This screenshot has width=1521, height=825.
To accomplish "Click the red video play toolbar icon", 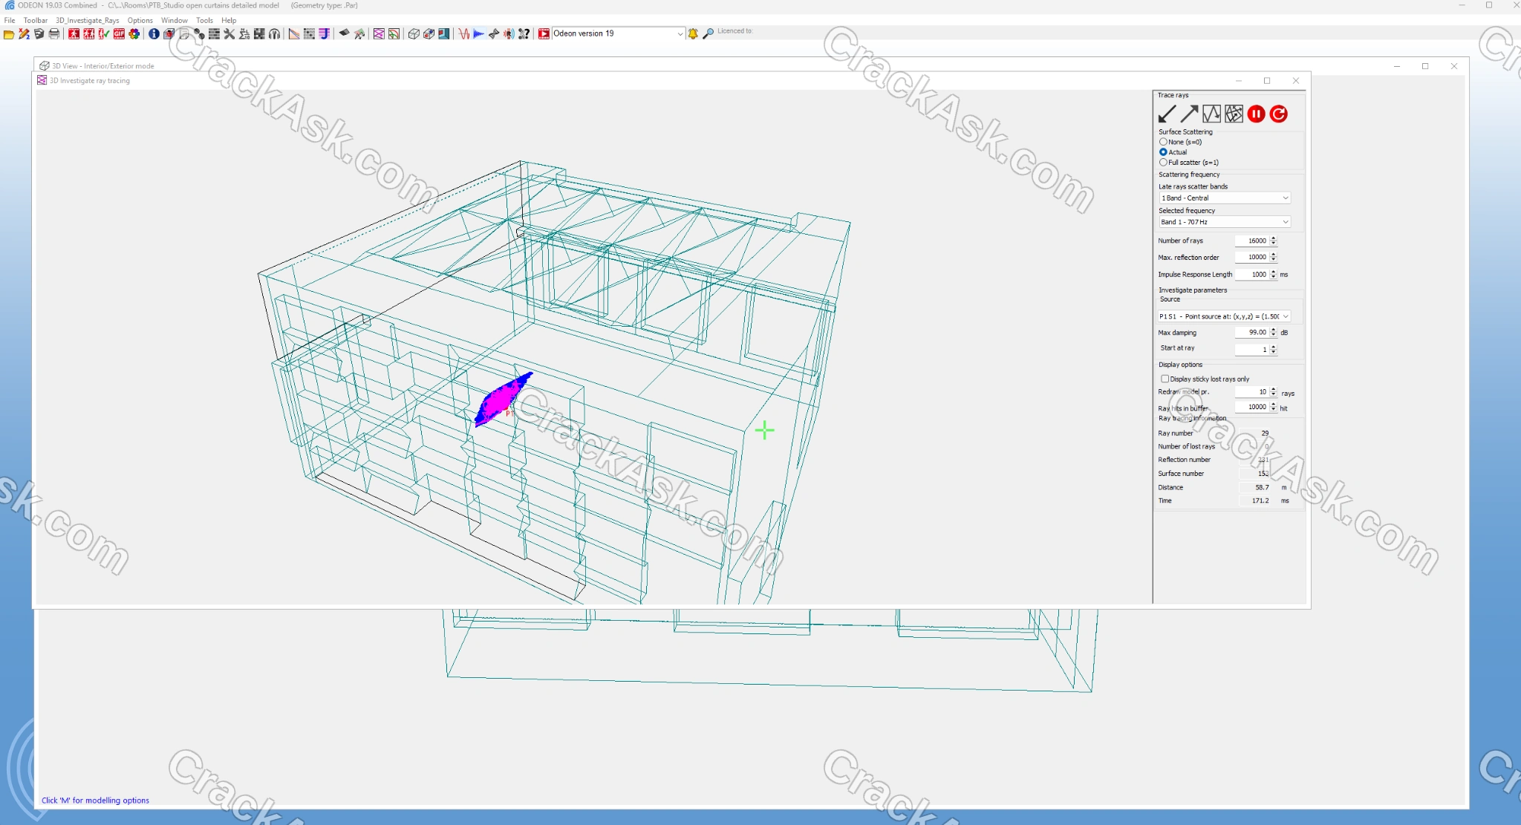I will [544, 34].
